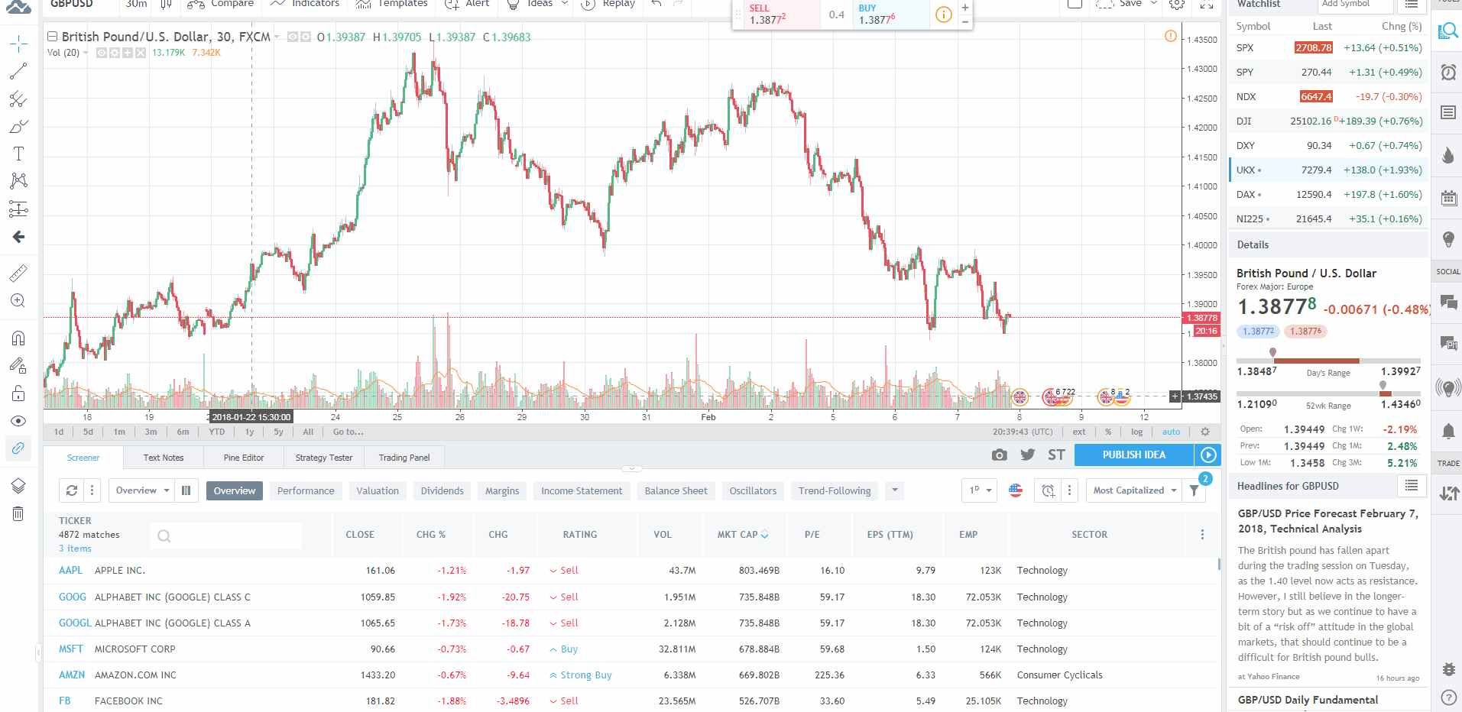The image size is (1462, 712).
Task: Start bar Replay mode
Action: tap(608, 4)
